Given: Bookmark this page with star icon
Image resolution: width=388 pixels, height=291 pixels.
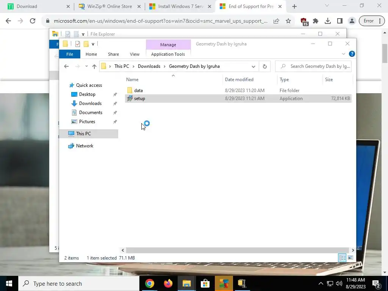Looking at the screenshot, I should 288,21.
